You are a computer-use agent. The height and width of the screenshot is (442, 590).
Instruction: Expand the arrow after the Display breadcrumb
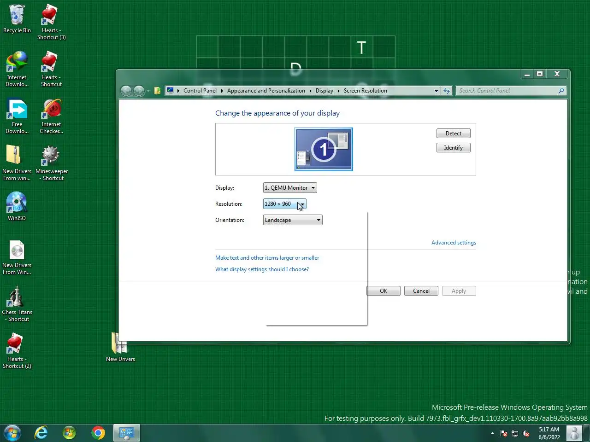[338, 91]
